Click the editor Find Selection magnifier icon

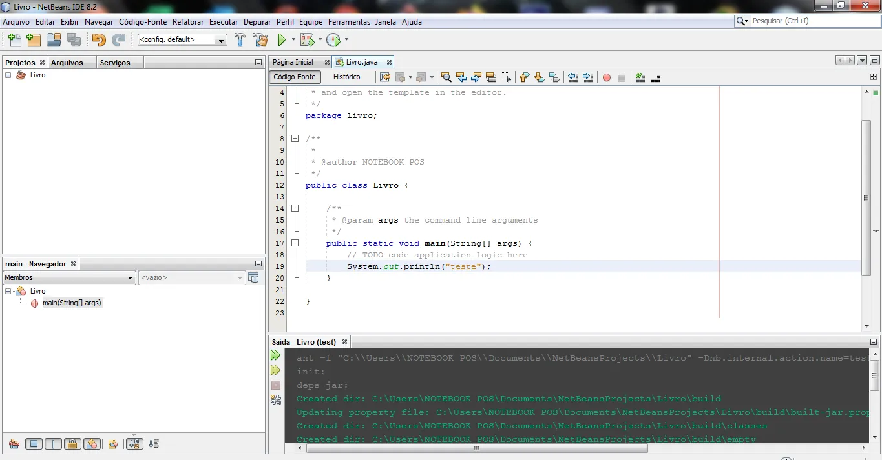446,77
